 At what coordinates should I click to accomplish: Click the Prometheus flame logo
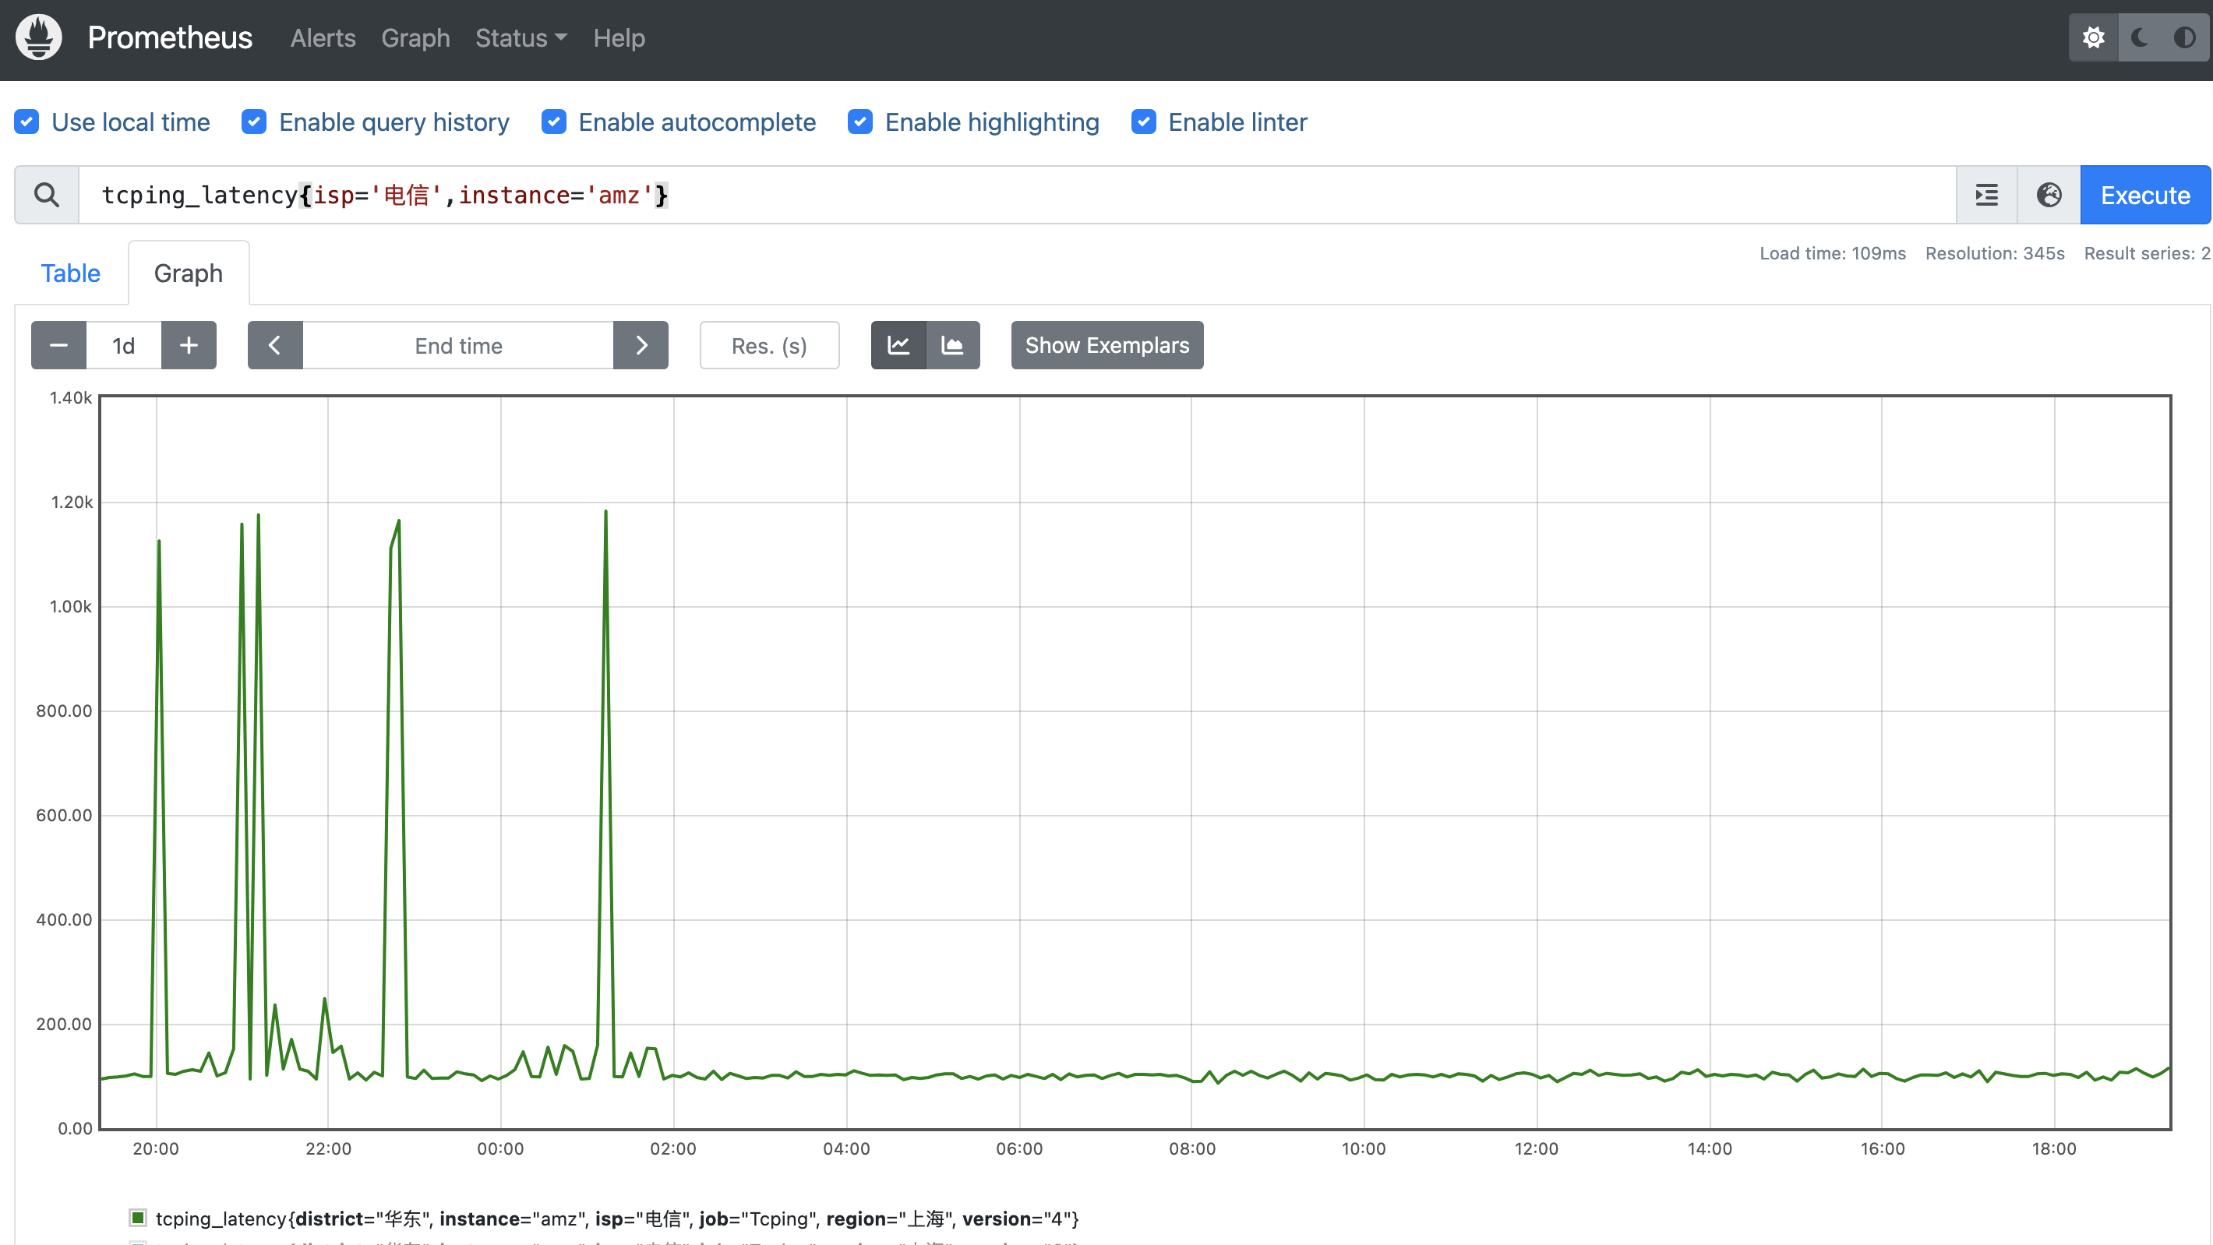point(39,38)
